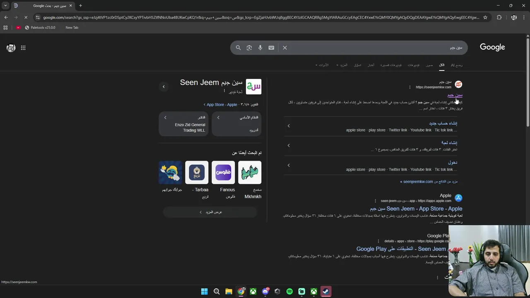The width and height of the screenshot is (530, 298).
Task: Select the Tarbaa related app thumbnail
Action: pyautogui.click(x=197, y=172)
